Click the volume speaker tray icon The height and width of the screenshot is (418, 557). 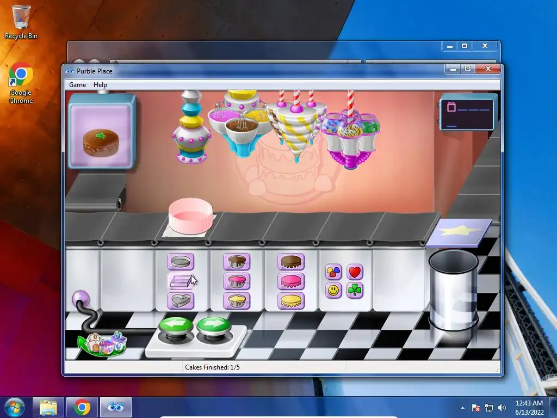coord(502,408)
